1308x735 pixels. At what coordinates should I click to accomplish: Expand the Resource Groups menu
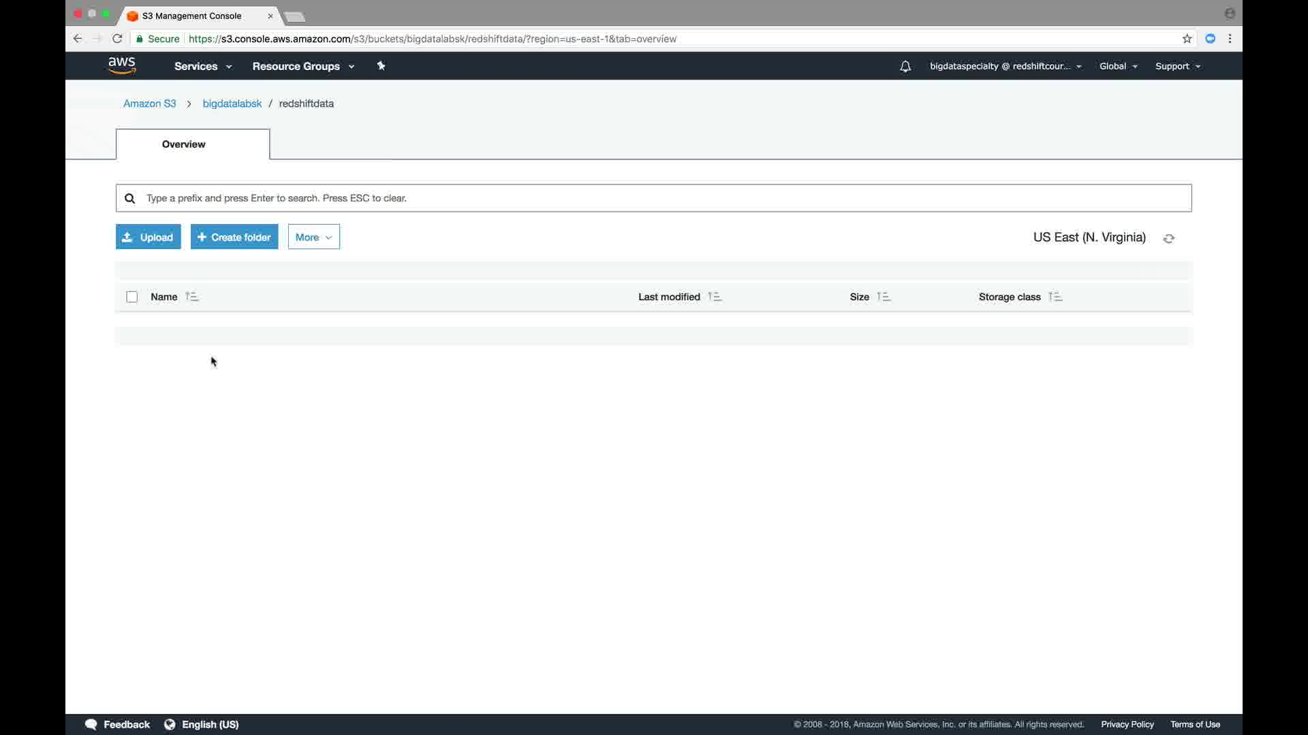point(302,66)
